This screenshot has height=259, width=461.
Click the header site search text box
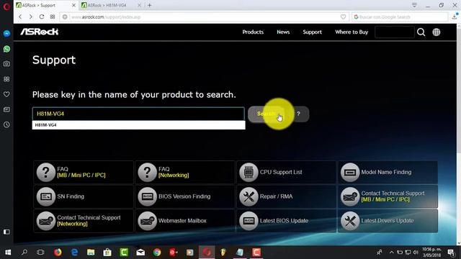pyautogui.click(x=394, y=32)
